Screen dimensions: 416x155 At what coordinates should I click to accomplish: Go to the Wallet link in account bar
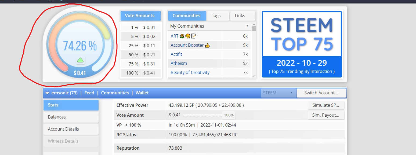[142, 93]
